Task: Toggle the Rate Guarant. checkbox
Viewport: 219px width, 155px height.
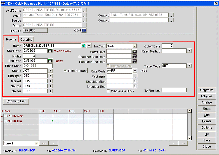Action: [x=65, y=71]
